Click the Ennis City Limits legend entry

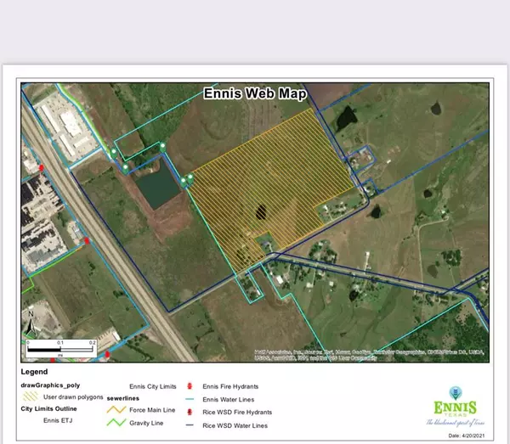153,386
